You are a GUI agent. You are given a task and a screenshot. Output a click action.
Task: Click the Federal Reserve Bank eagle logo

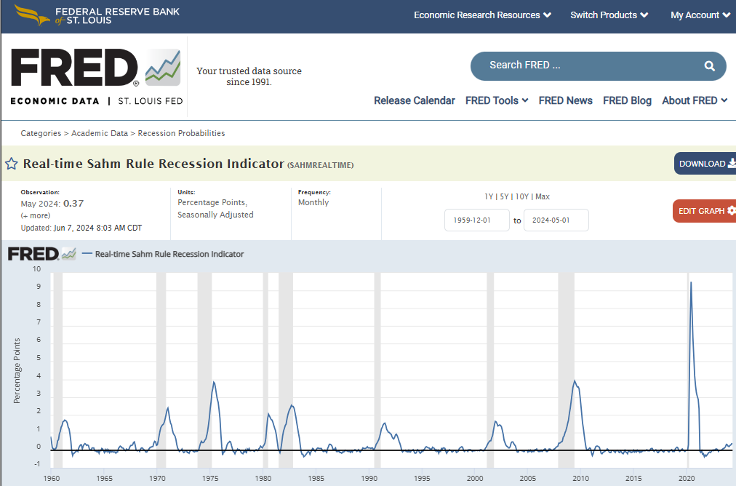coord(33,15)
